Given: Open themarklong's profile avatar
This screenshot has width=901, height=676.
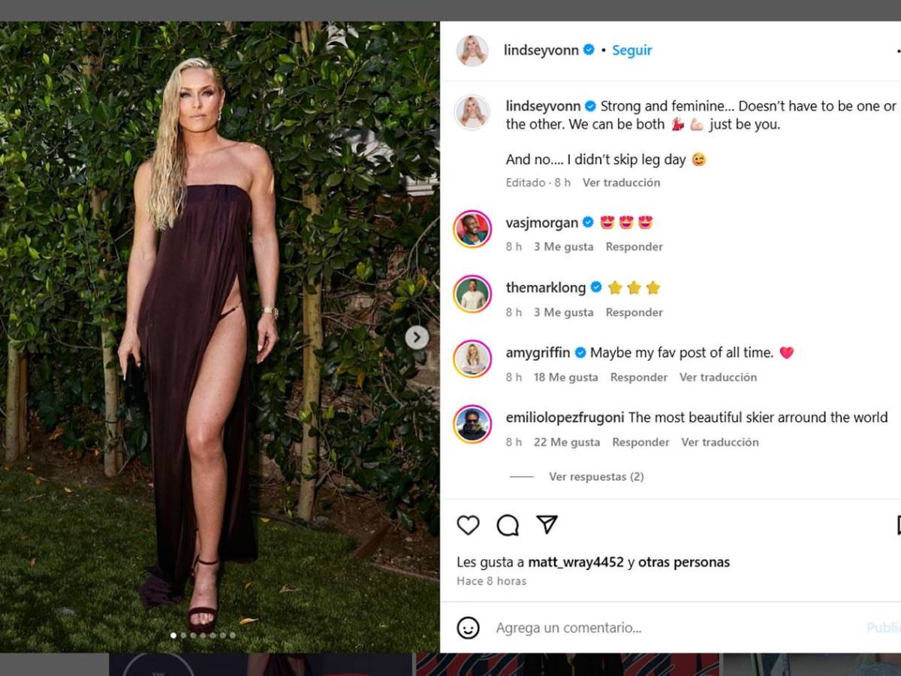Looking at the screenshot, I should 472,294.
